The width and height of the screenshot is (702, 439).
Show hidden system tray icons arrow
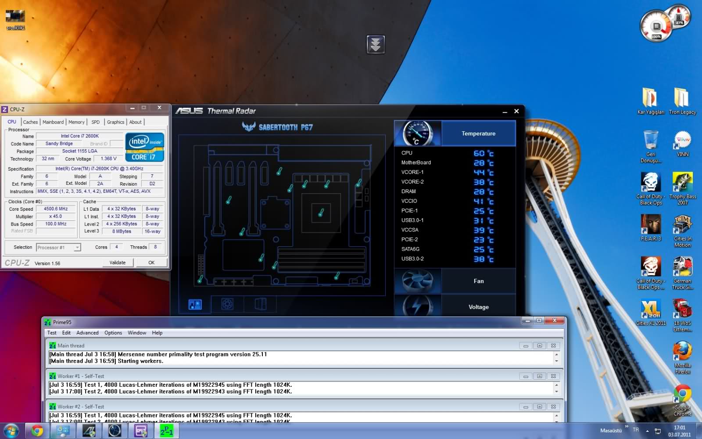[x=647, y=431]
